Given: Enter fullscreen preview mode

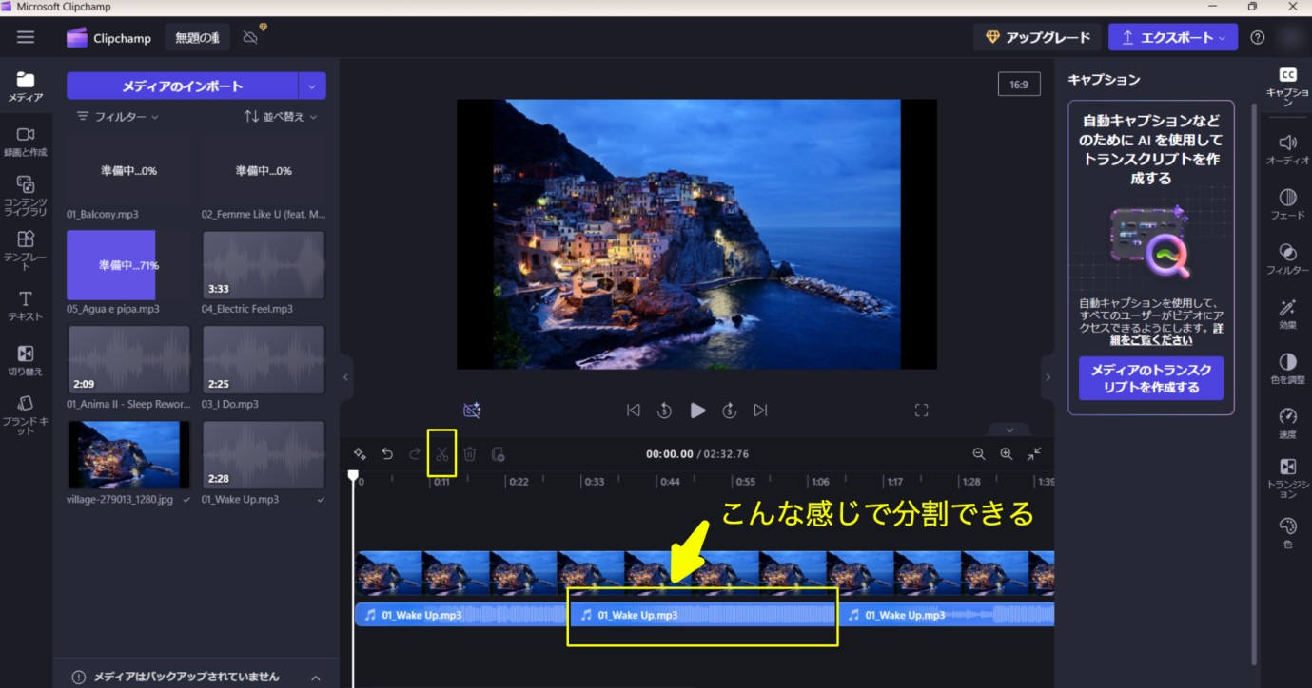Looking at the screenshot, I should 921,411.
